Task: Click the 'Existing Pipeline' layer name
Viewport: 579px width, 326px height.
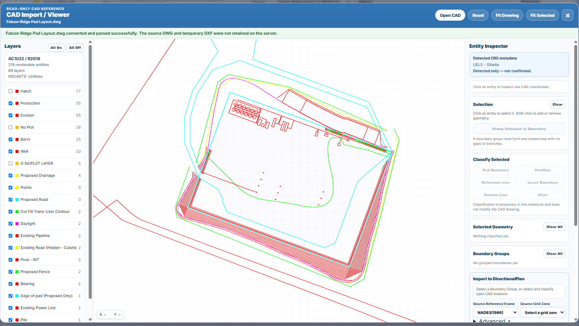Action: pos(35,236)
